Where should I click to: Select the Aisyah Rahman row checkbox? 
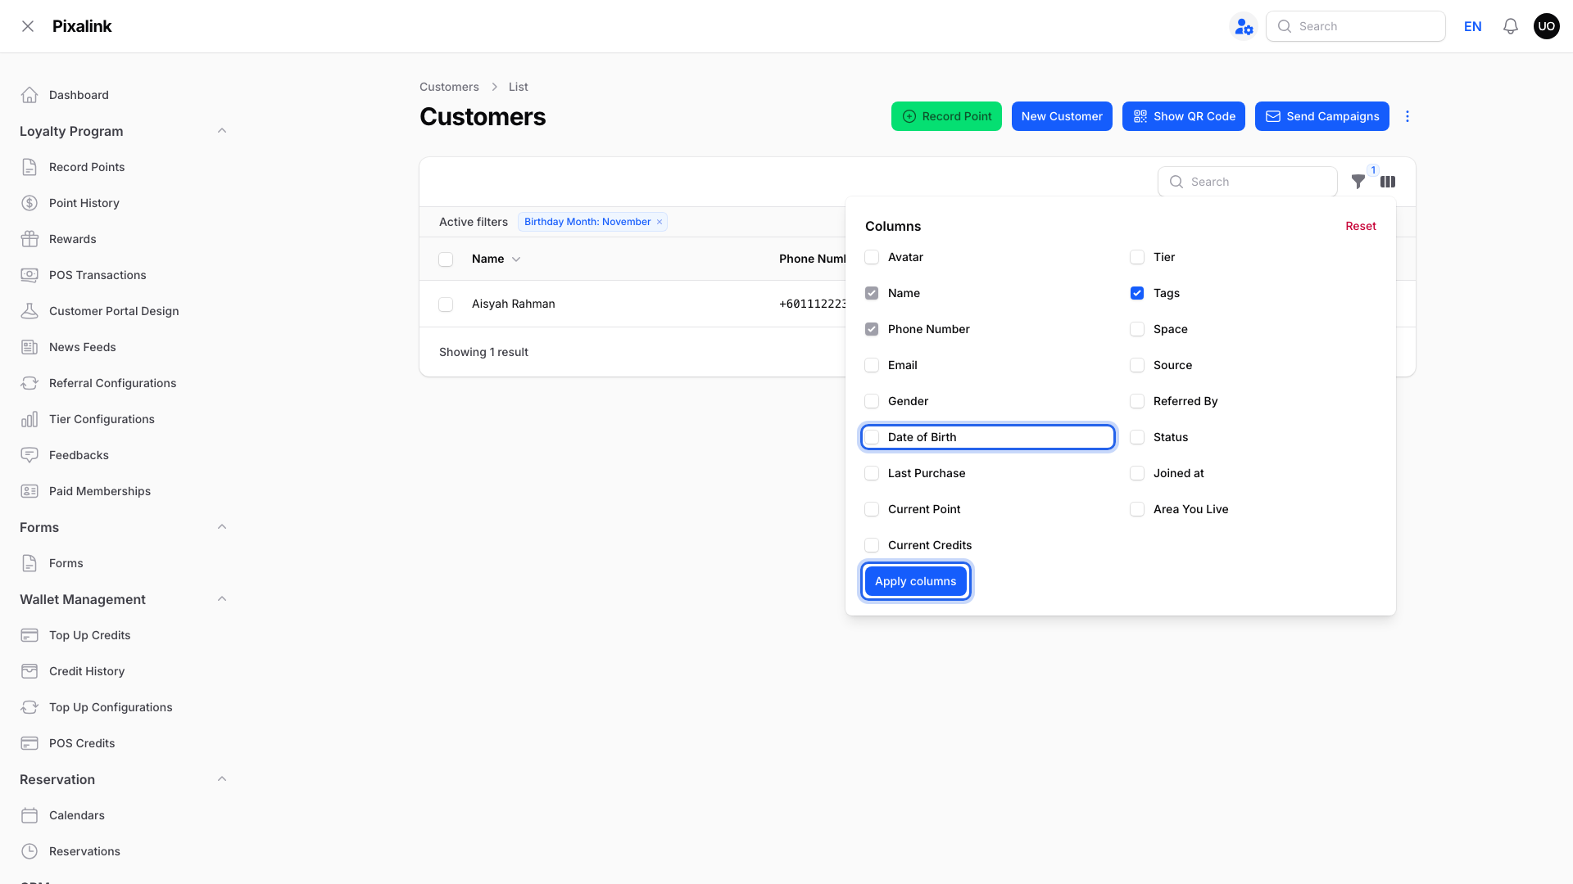446,304
